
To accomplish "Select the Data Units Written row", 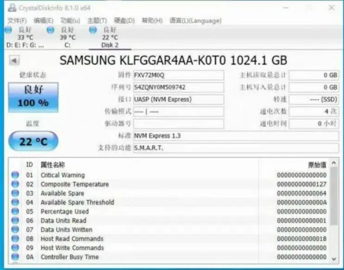I will pyautogui.click(x=169, y=230).
